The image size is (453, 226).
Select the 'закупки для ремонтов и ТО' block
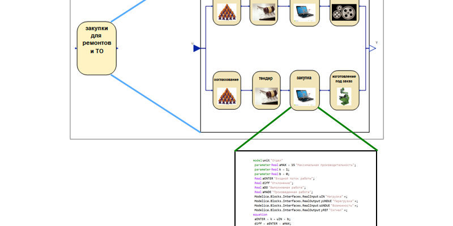(x=97, y=48)
